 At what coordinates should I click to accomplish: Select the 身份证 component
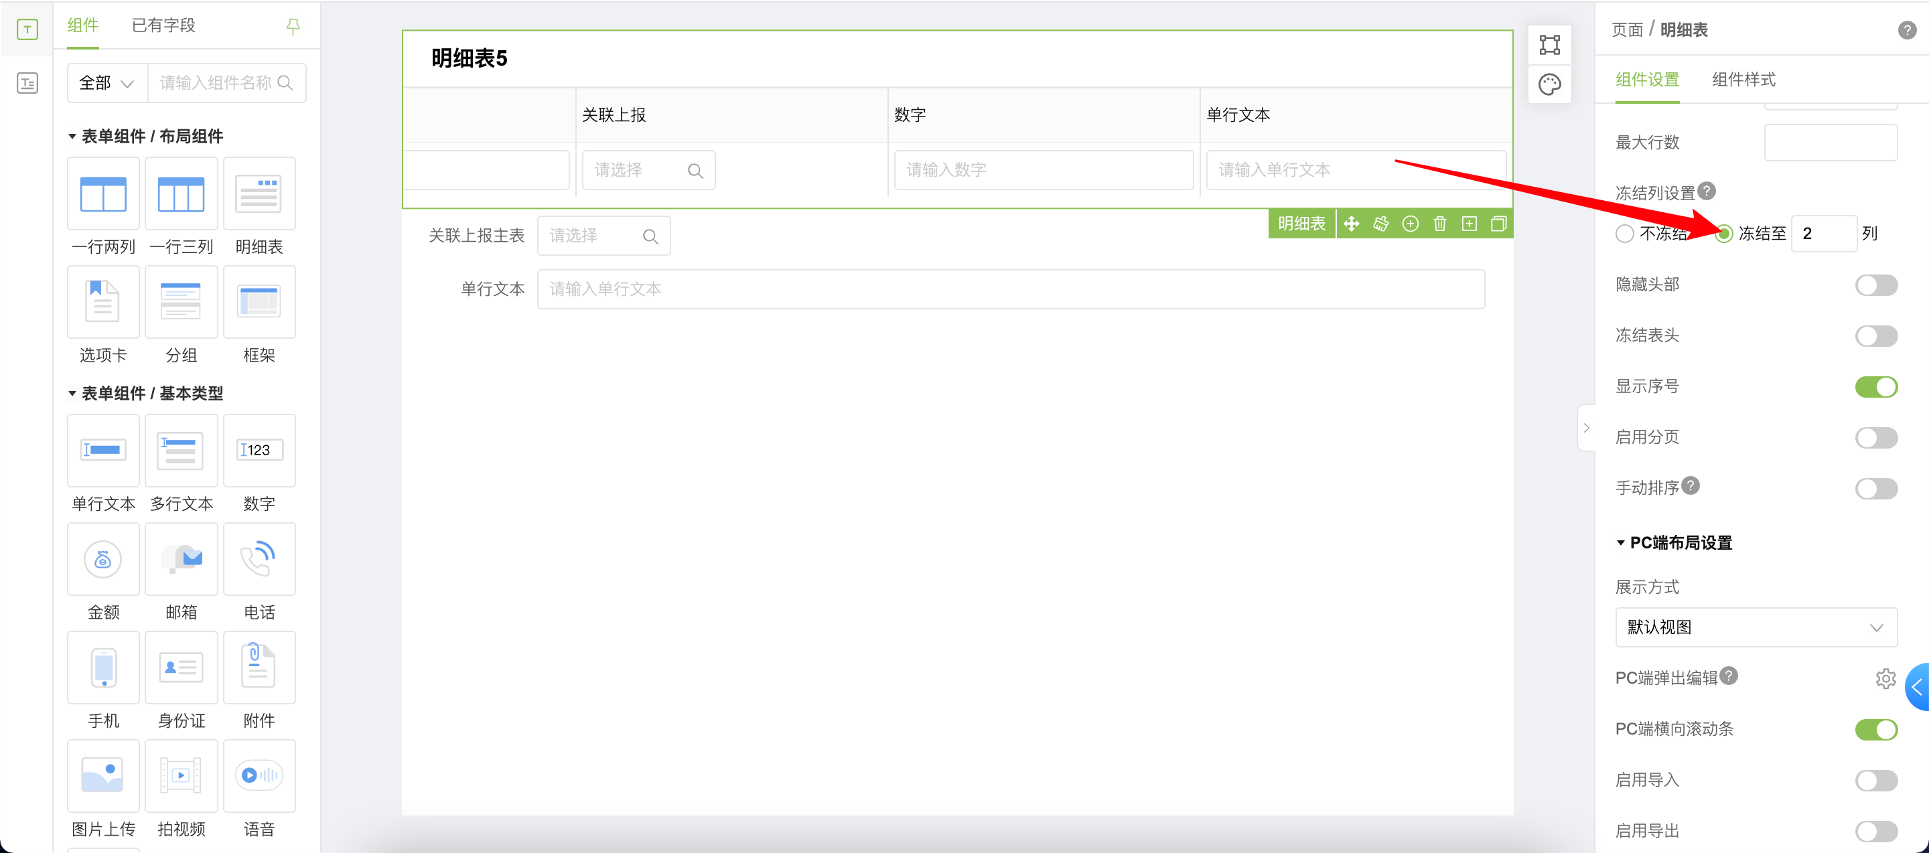click(182, 668)
